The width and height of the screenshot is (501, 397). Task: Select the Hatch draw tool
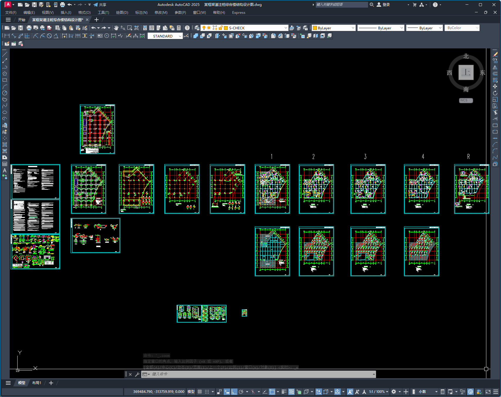5,145
